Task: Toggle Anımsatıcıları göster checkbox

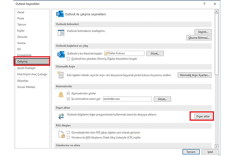Action: pyautogui.click(x=68, y=93)
